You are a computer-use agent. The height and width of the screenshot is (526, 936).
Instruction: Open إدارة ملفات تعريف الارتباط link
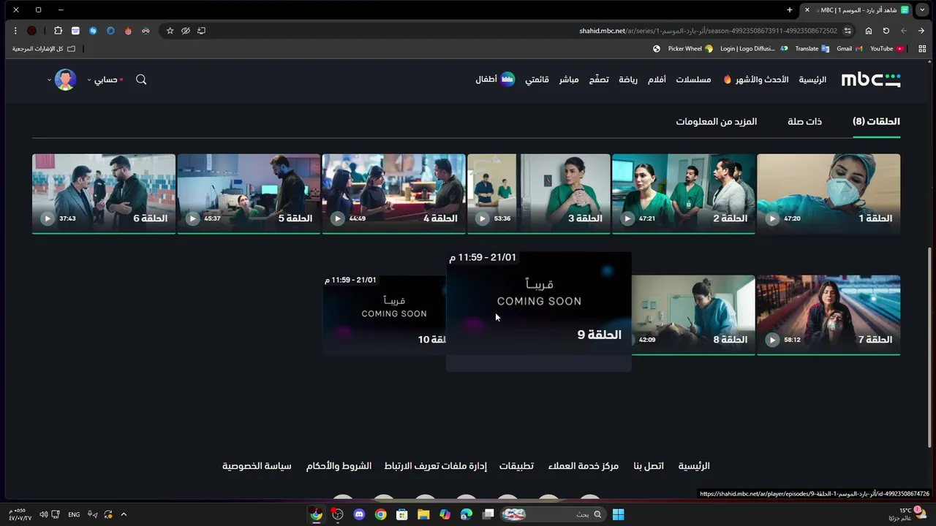pyautogui.click(x=435, y=466)
